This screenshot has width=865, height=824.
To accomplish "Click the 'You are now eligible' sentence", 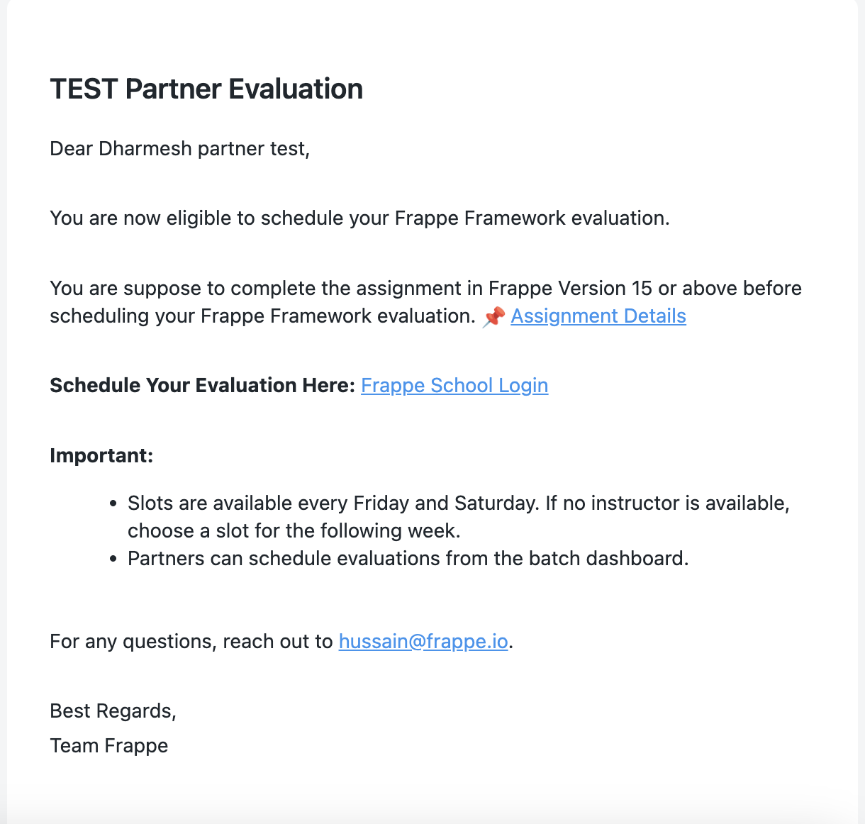I will point(359,218).
